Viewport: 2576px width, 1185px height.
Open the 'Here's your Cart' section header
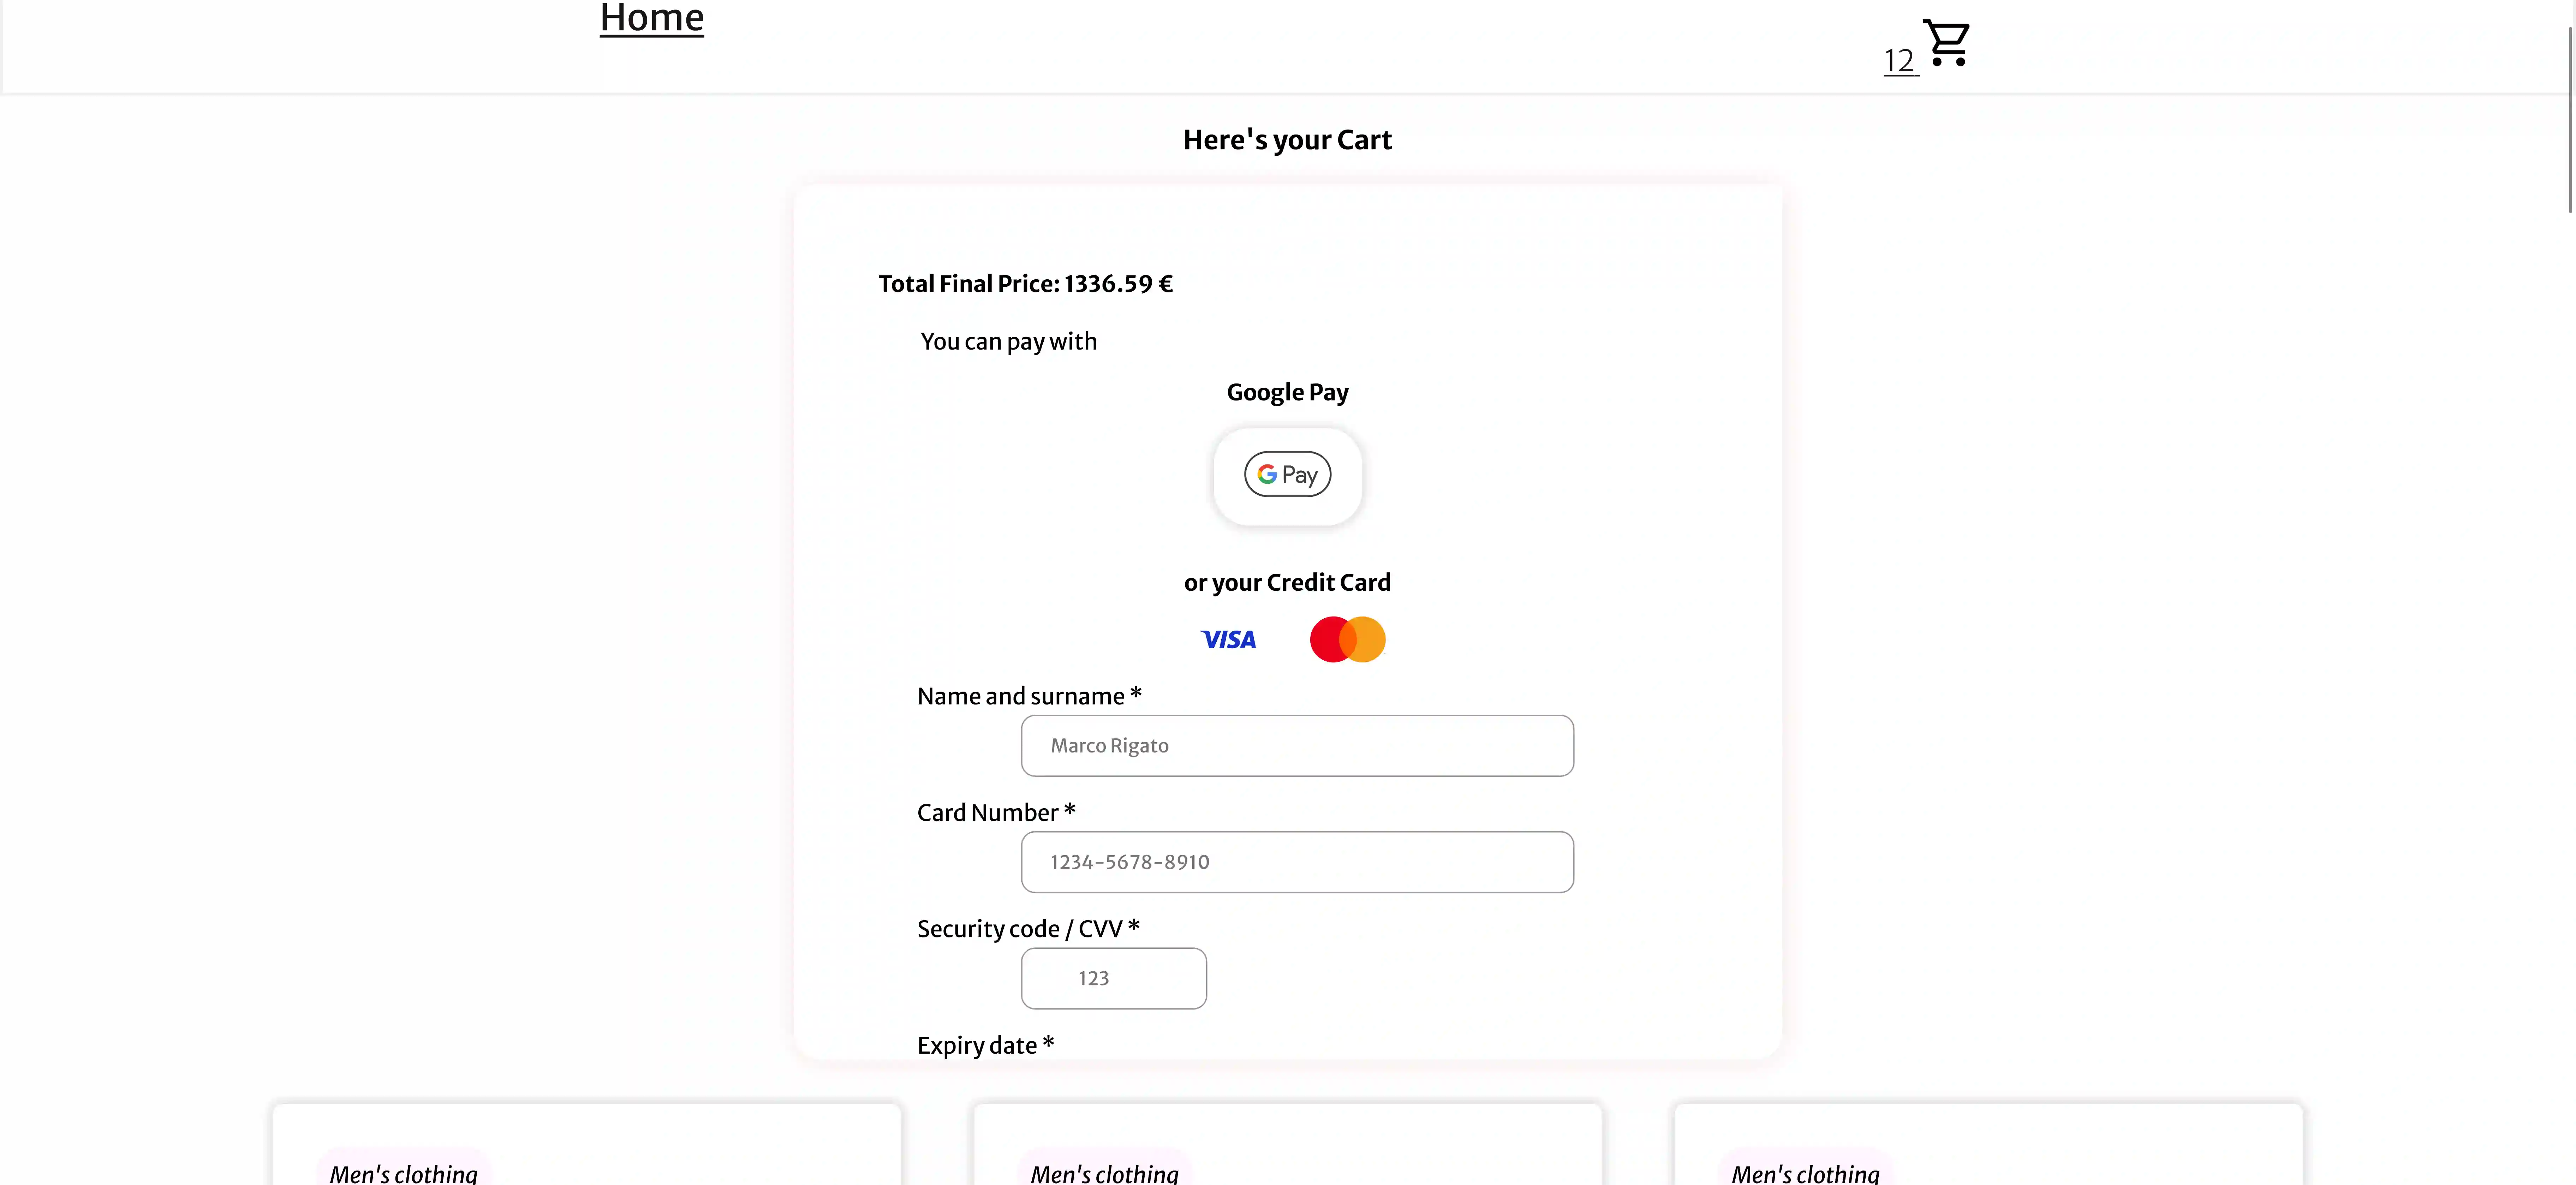1287,140
